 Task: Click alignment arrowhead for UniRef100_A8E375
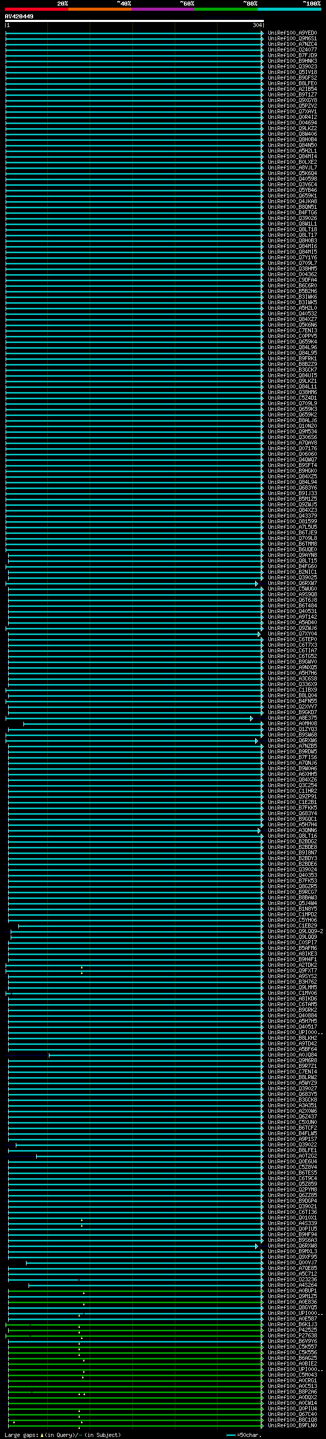(x=251, y=718)
